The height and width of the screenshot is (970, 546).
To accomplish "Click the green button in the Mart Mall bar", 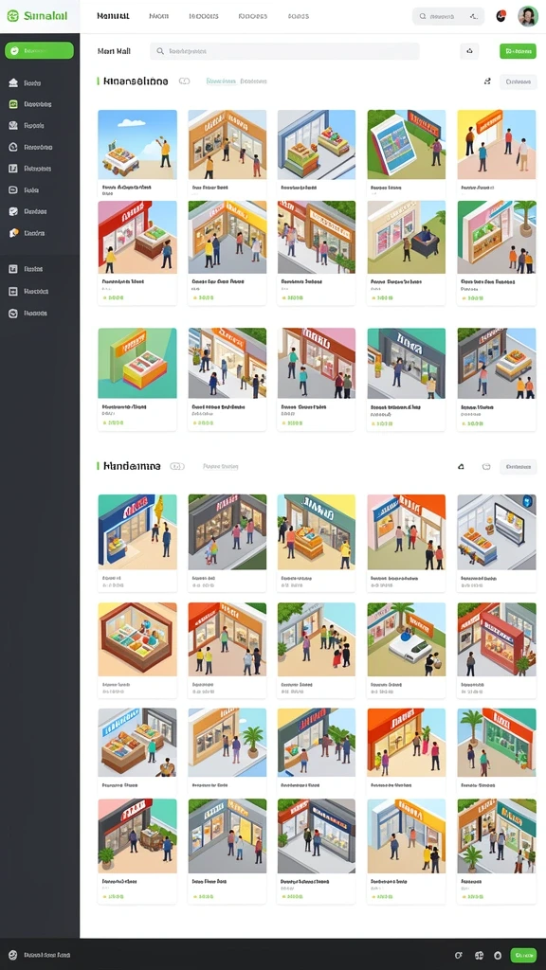I will (518, 51).
